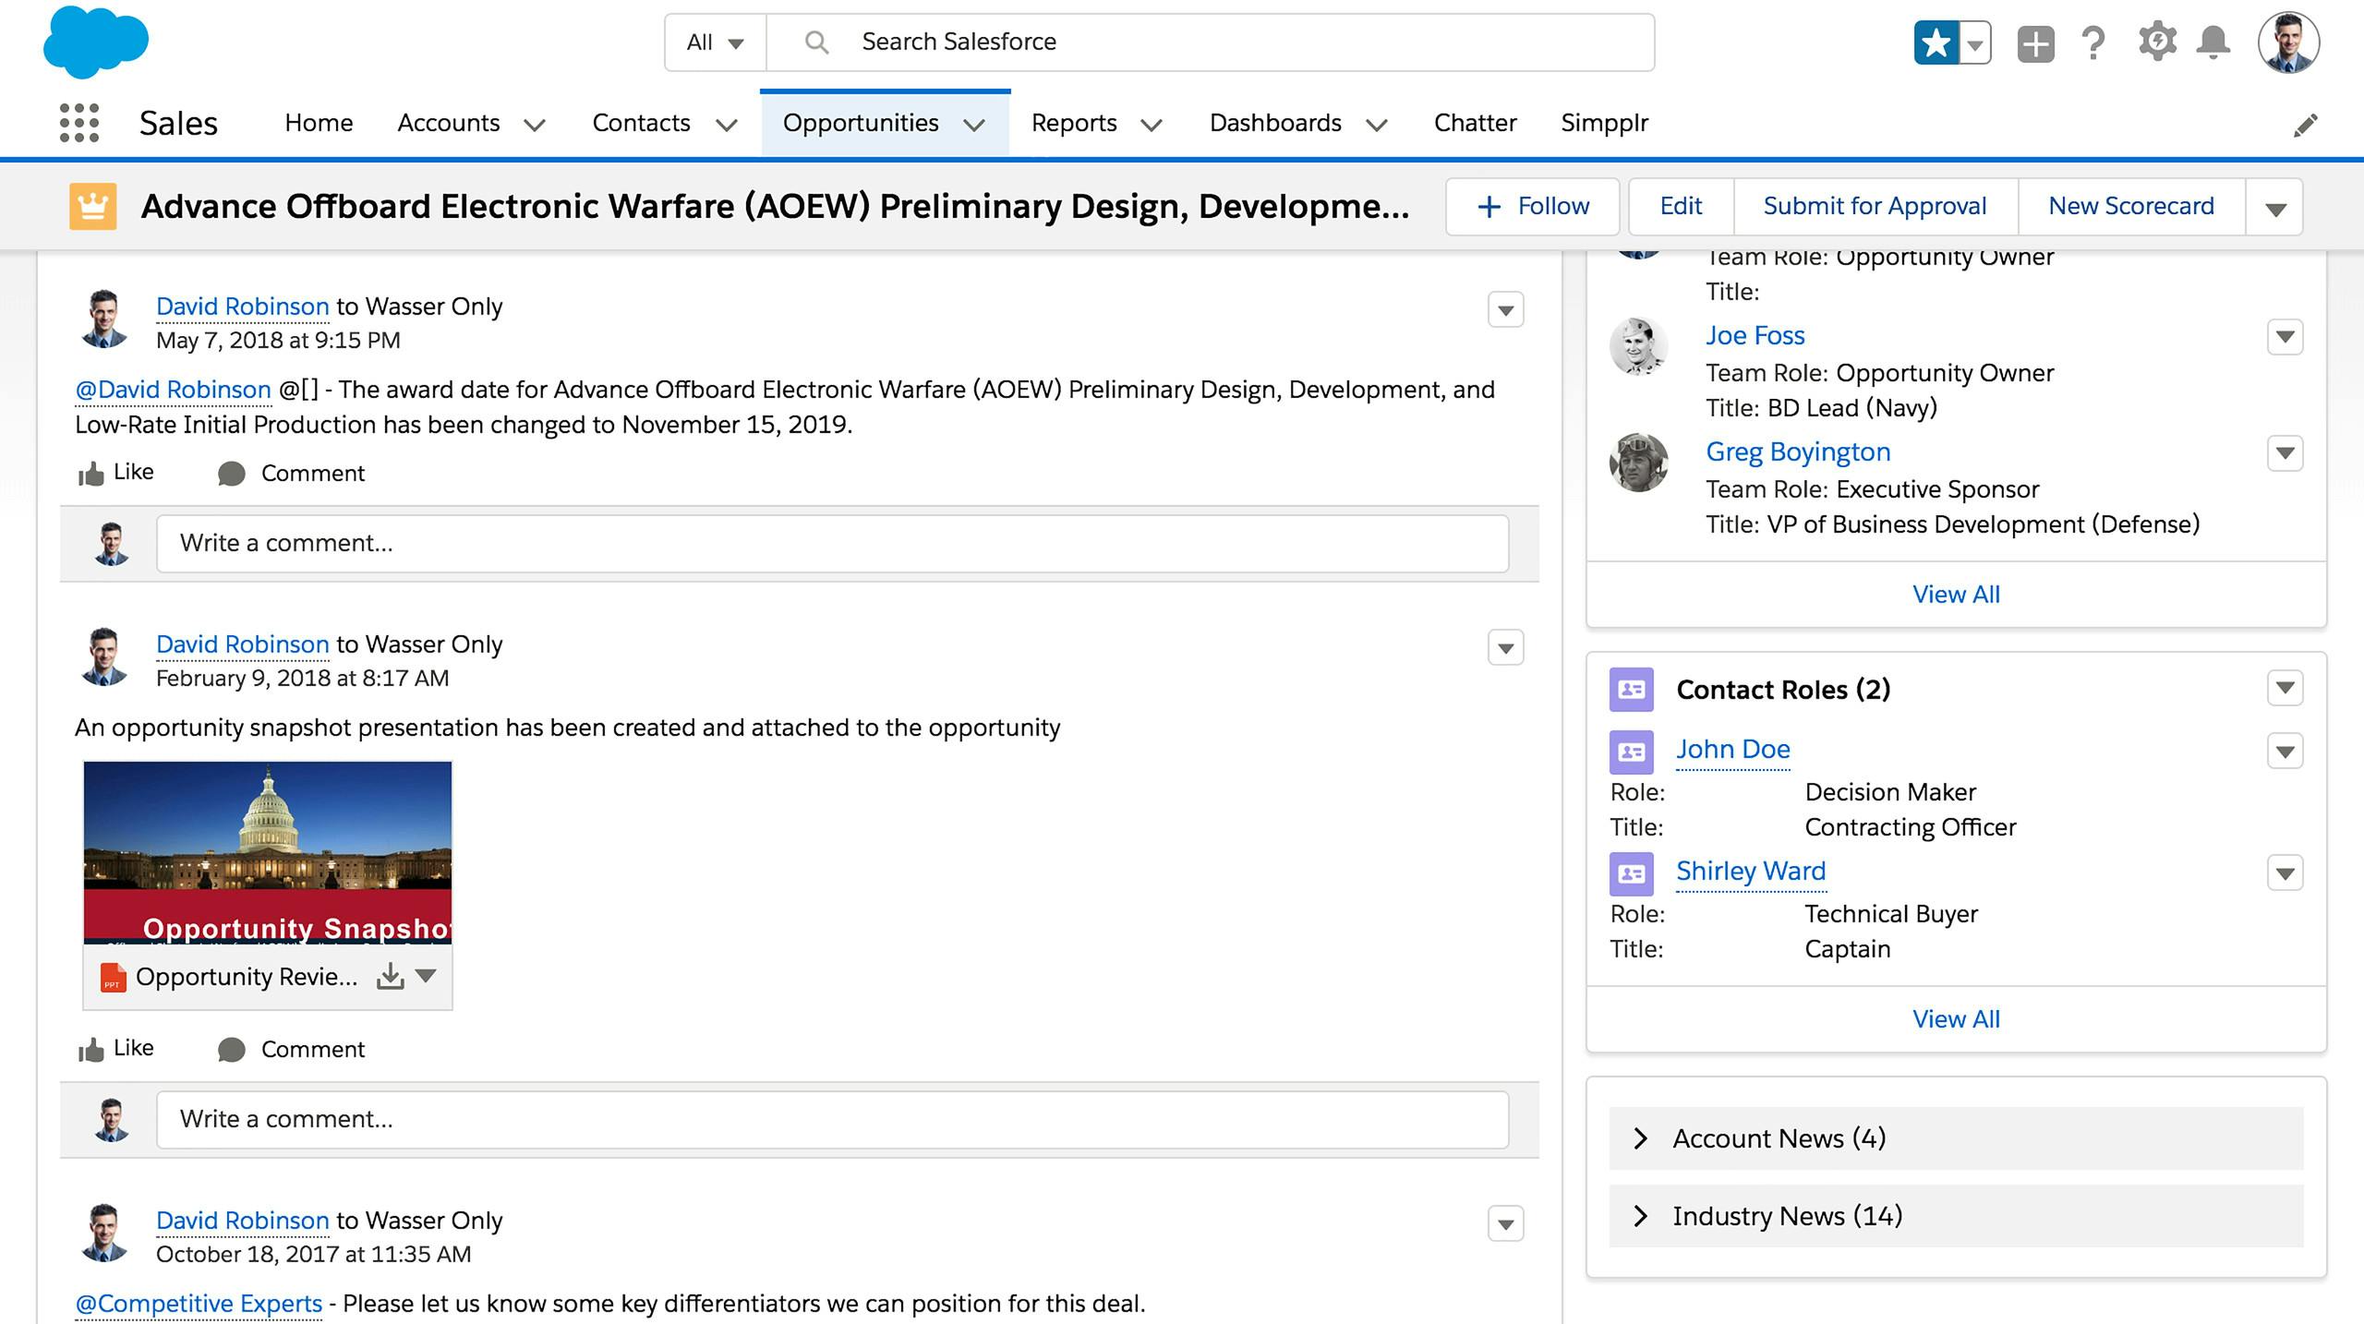Comment on the May 7, 2018 post
This screenshot has width=2364, height=1324.
pyautogui.click(x=291, y=474)
